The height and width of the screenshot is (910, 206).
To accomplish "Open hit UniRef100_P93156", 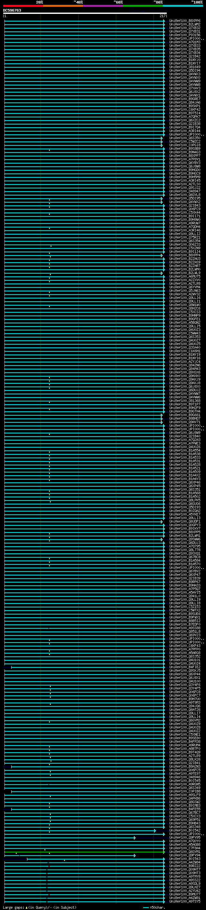I will [x=184, y=35].
